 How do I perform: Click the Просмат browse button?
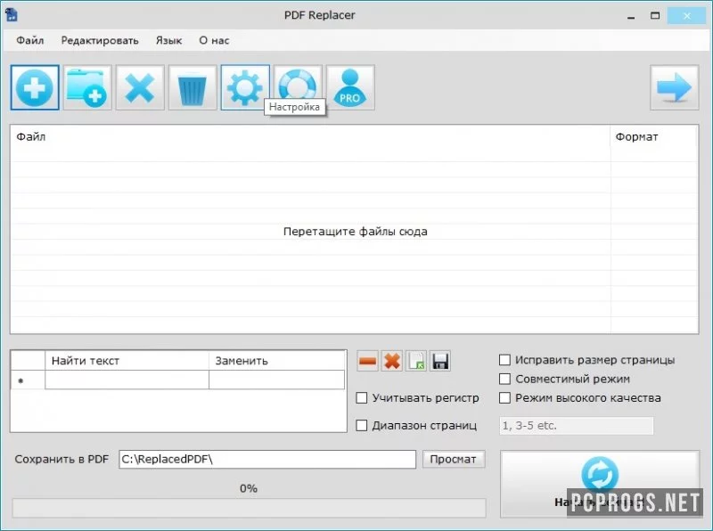click(x=454, y=459)
